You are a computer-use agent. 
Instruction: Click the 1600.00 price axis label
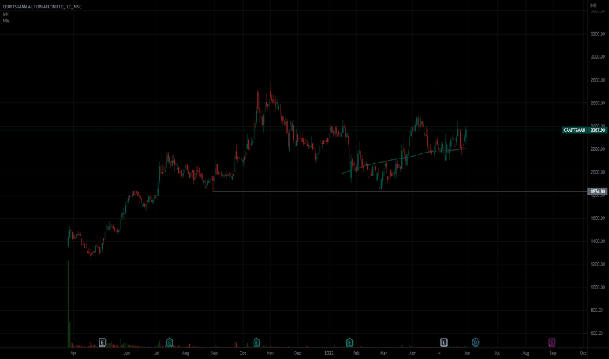tap(598, 218)
